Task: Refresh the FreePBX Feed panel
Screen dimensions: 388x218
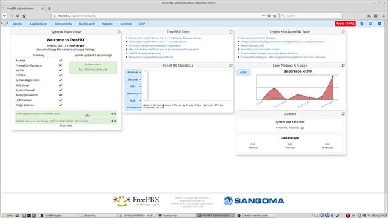Action: [x=231, y=32]
